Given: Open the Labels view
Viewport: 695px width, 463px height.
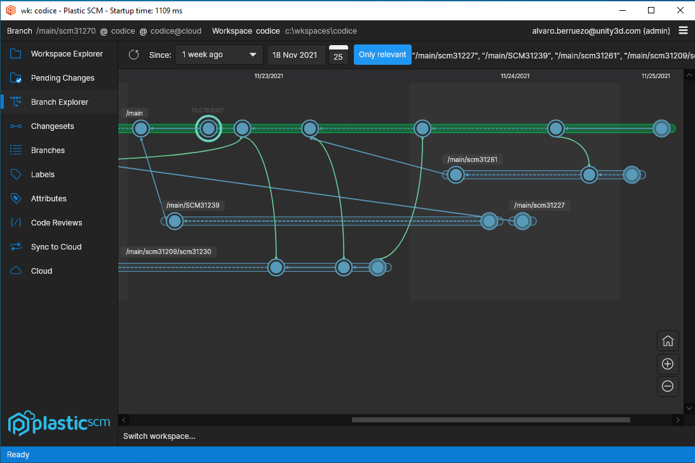Looking at the screenshot, I should click(43, 174).
